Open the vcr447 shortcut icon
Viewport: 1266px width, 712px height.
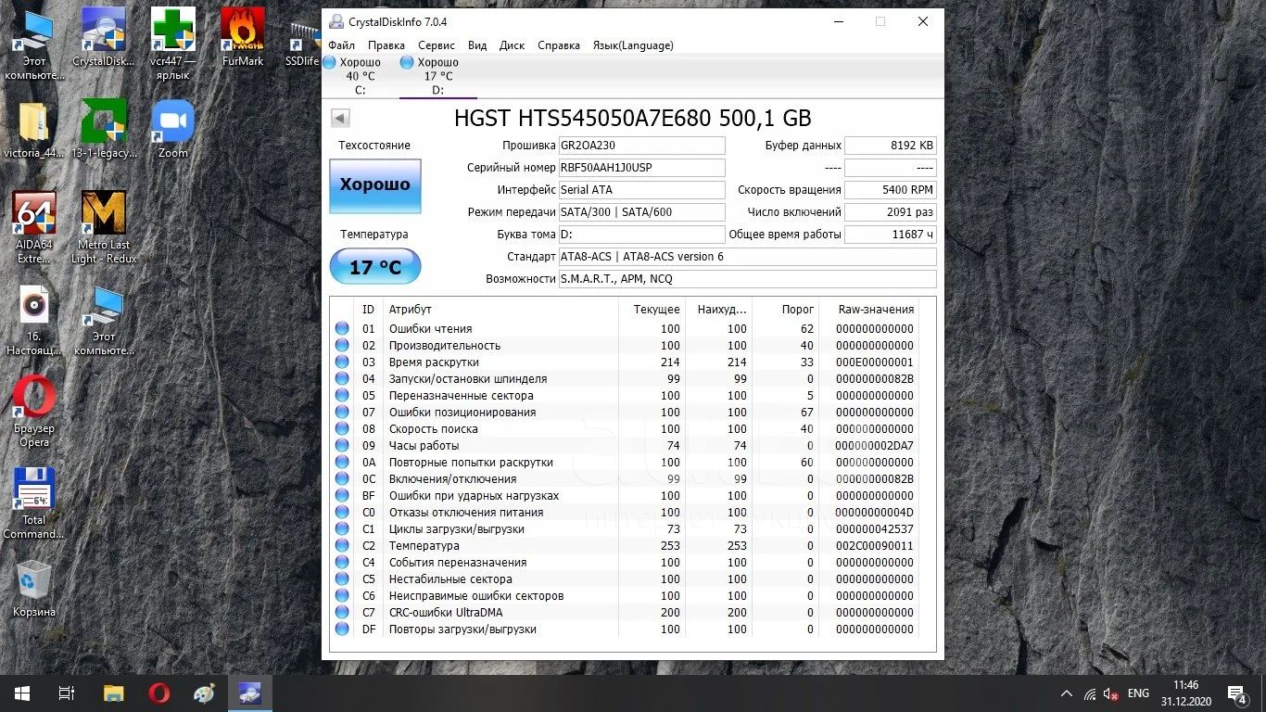coord(172,44)
